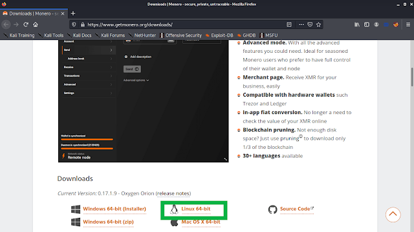Toggle reader view icon in address bar
414x232 pixels.
(289, 24)
